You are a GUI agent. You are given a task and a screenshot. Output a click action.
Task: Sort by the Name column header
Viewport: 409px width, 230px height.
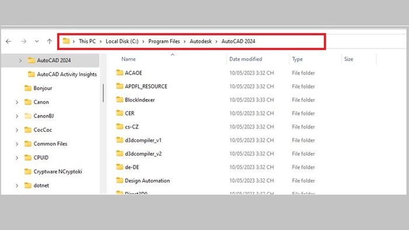(x=129, y=59)
